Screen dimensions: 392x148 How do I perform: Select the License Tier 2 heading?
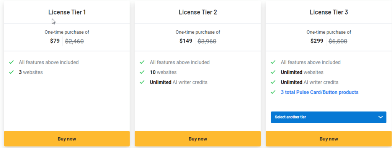click(x=198, y=12)
